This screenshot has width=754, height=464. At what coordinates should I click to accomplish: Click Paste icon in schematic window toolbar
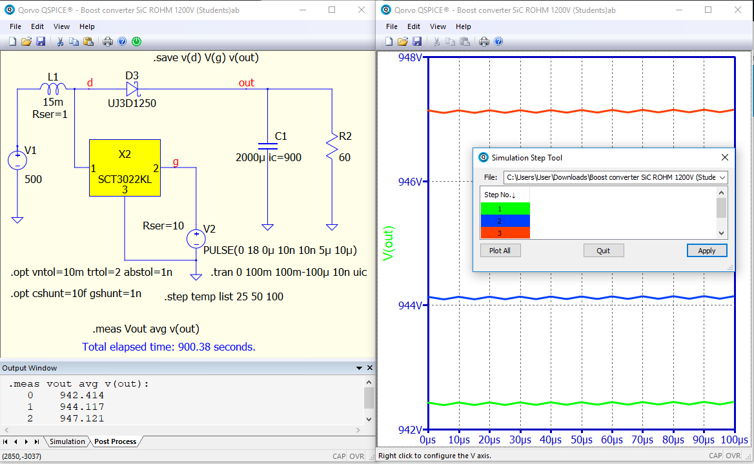tap(88, 41)
